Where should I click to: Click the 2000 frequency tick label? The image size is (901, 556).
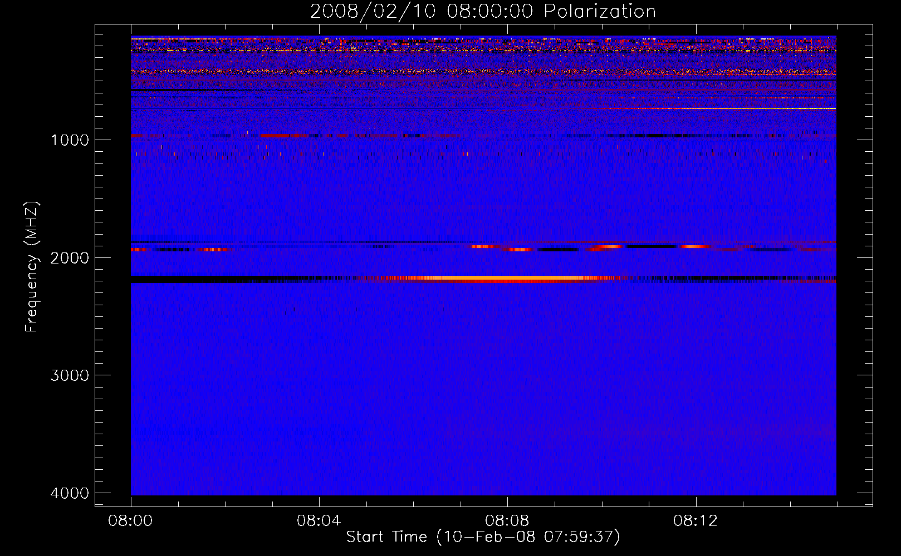(70, 257)
